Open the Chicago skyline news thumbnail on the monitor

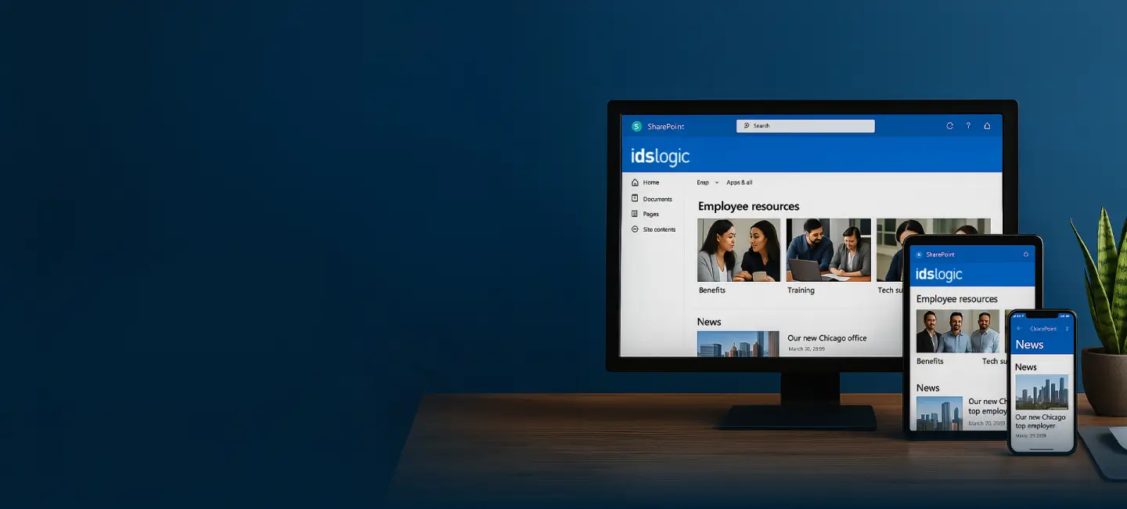tap(738, 344)
